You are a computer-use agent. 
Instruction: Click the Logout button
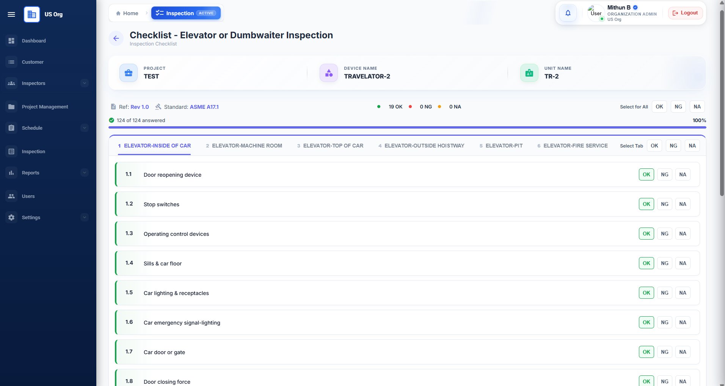coord(686,13)
